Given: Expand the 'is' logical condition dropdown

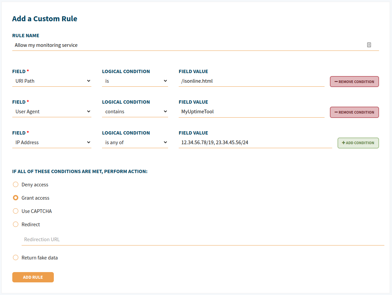Looking at the screenshot, I should point(135,81).
